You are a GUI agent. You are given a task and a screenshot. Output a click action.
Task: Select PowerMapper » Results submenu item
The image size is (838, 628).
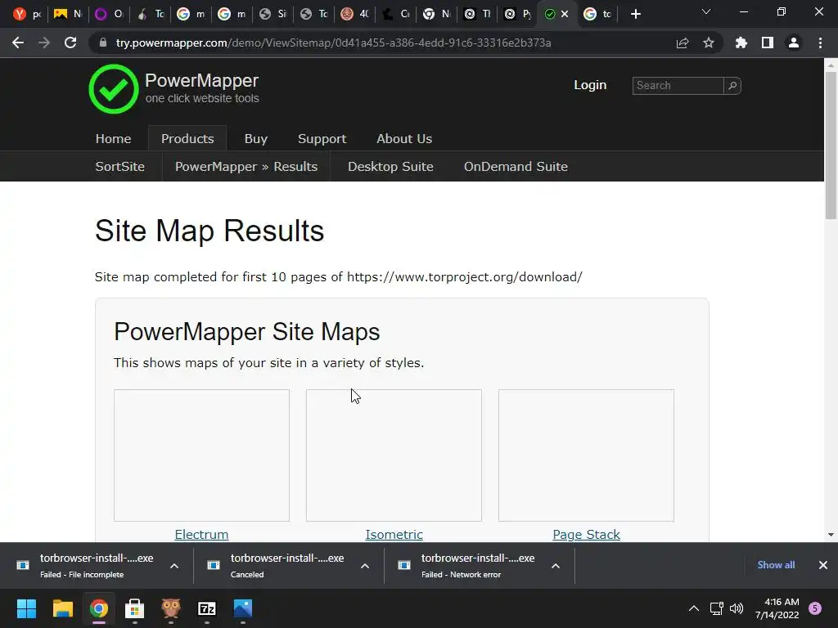(246, 167)
